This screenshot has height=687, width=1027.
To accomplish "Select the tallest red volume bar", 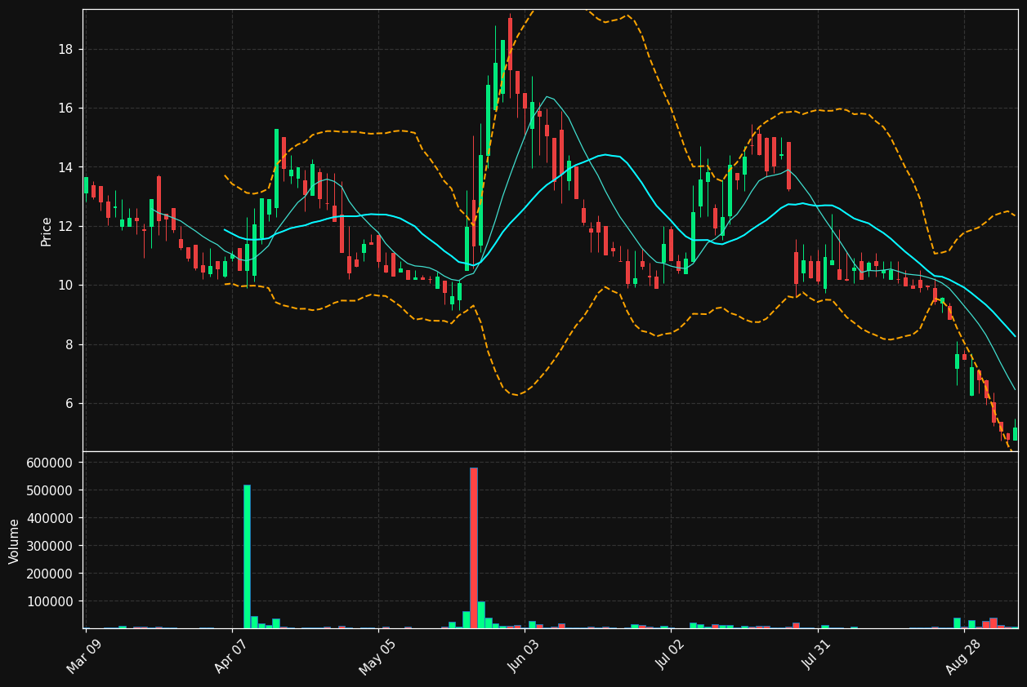I will [x=473, y=547].
